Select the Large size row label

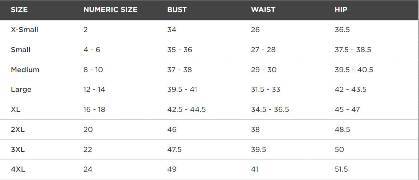[x=21, y=90]
